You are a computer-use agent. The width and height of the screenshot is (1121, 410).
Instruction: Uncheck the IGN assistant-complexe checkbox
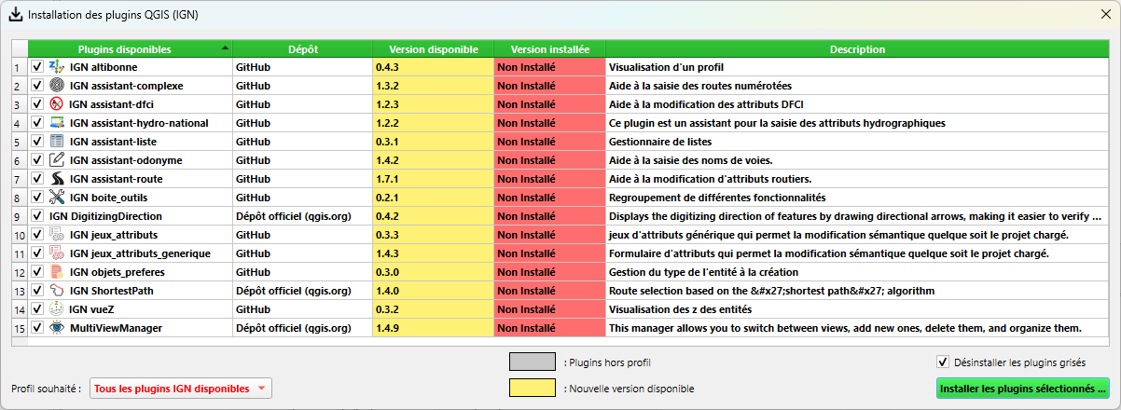point(37,85)
